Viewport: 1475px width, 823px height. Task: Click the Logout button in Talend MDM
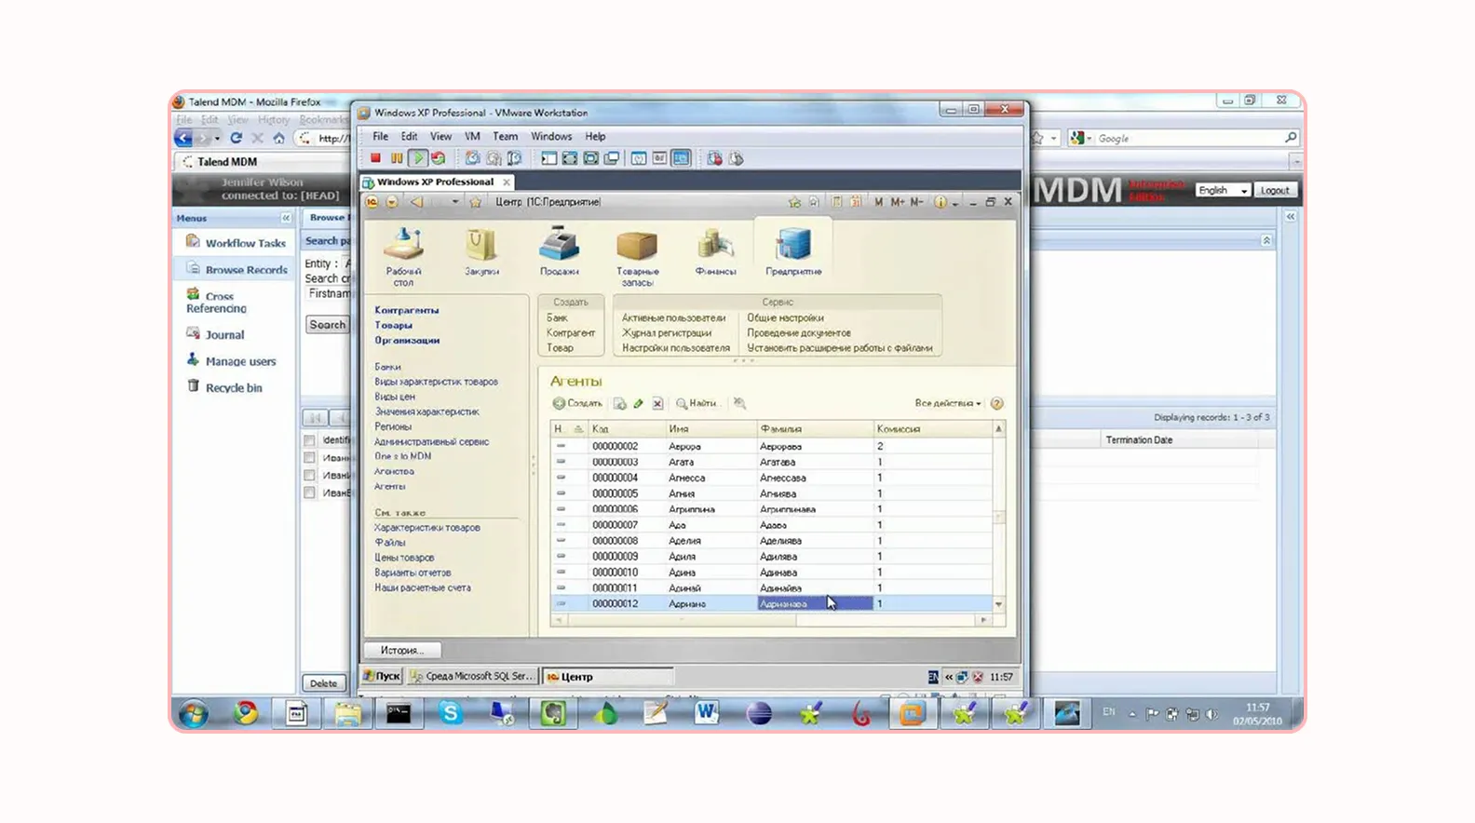pos(1275,190)
